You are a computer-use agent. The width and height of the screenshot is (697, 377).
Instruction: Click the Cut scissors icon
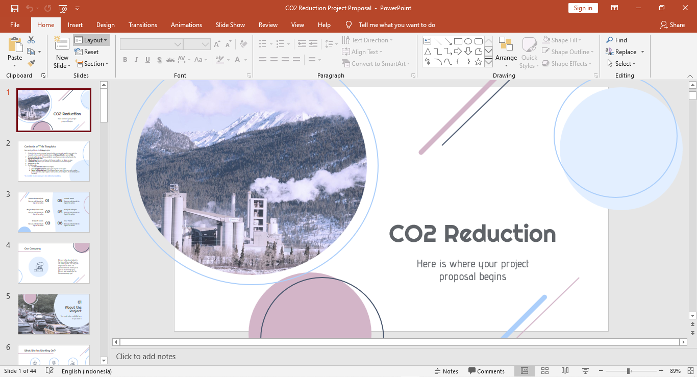point(31,40)
